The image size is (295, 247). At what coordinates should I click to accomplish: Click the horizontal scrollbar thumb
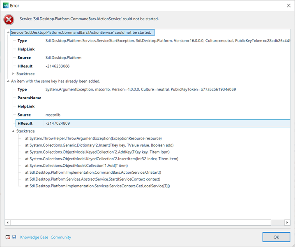click(x=141, y=222)
